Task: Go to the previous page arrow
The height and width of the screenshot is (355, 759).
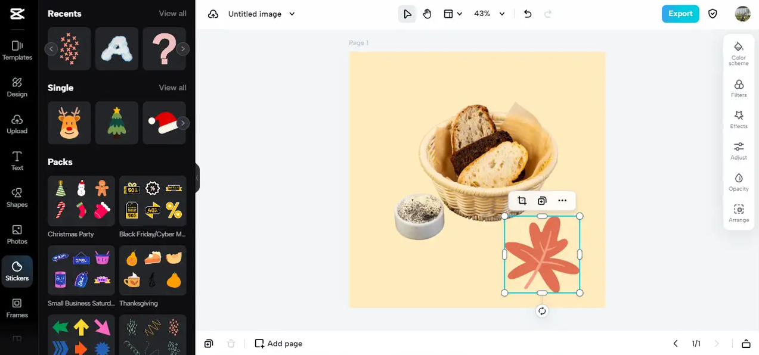Action: click(x=676, y=344)
